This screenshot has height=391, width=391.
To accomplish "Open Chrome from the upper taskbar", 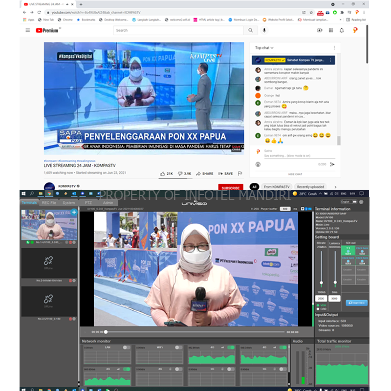I will click(49, 194).
